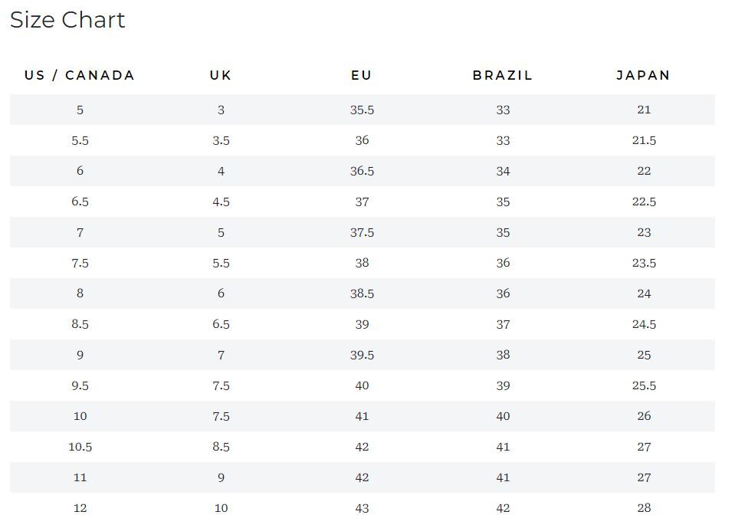The height and width of the screenshot is (528, 735).
Task: Select the US / CANADA column header
Action: click(x=80, y=75)
